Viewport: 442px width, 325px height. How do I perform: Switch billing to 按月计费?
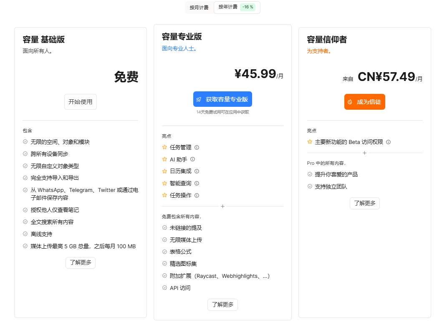click(199, 8)
